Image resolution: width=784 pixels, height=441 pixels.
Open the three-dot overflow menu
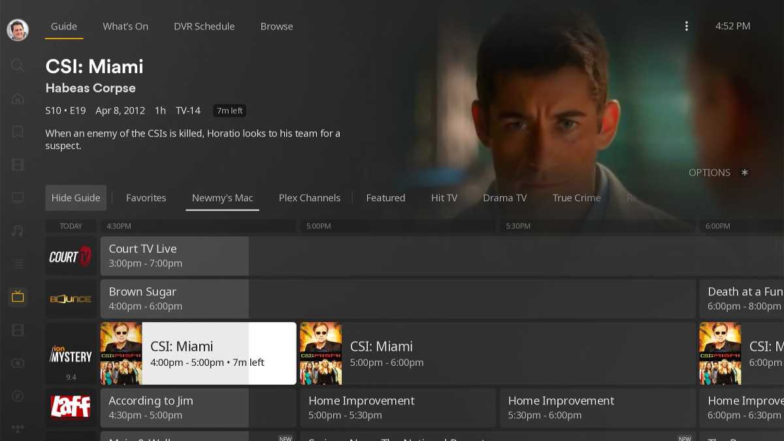(x=687, y=26)
